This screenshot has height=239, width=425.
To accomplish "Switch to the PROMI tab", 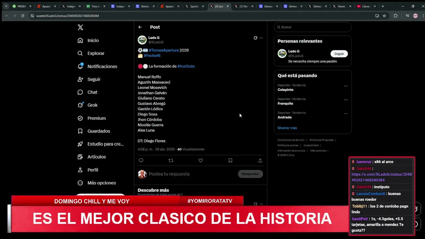I will pos(22,6).
